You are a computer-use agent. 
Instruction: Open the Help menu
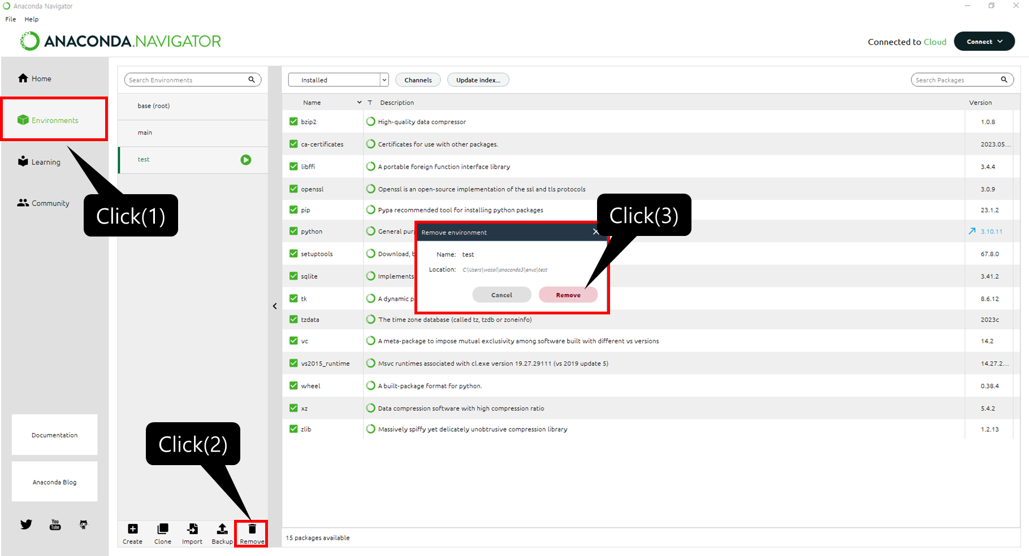[32, 19]
